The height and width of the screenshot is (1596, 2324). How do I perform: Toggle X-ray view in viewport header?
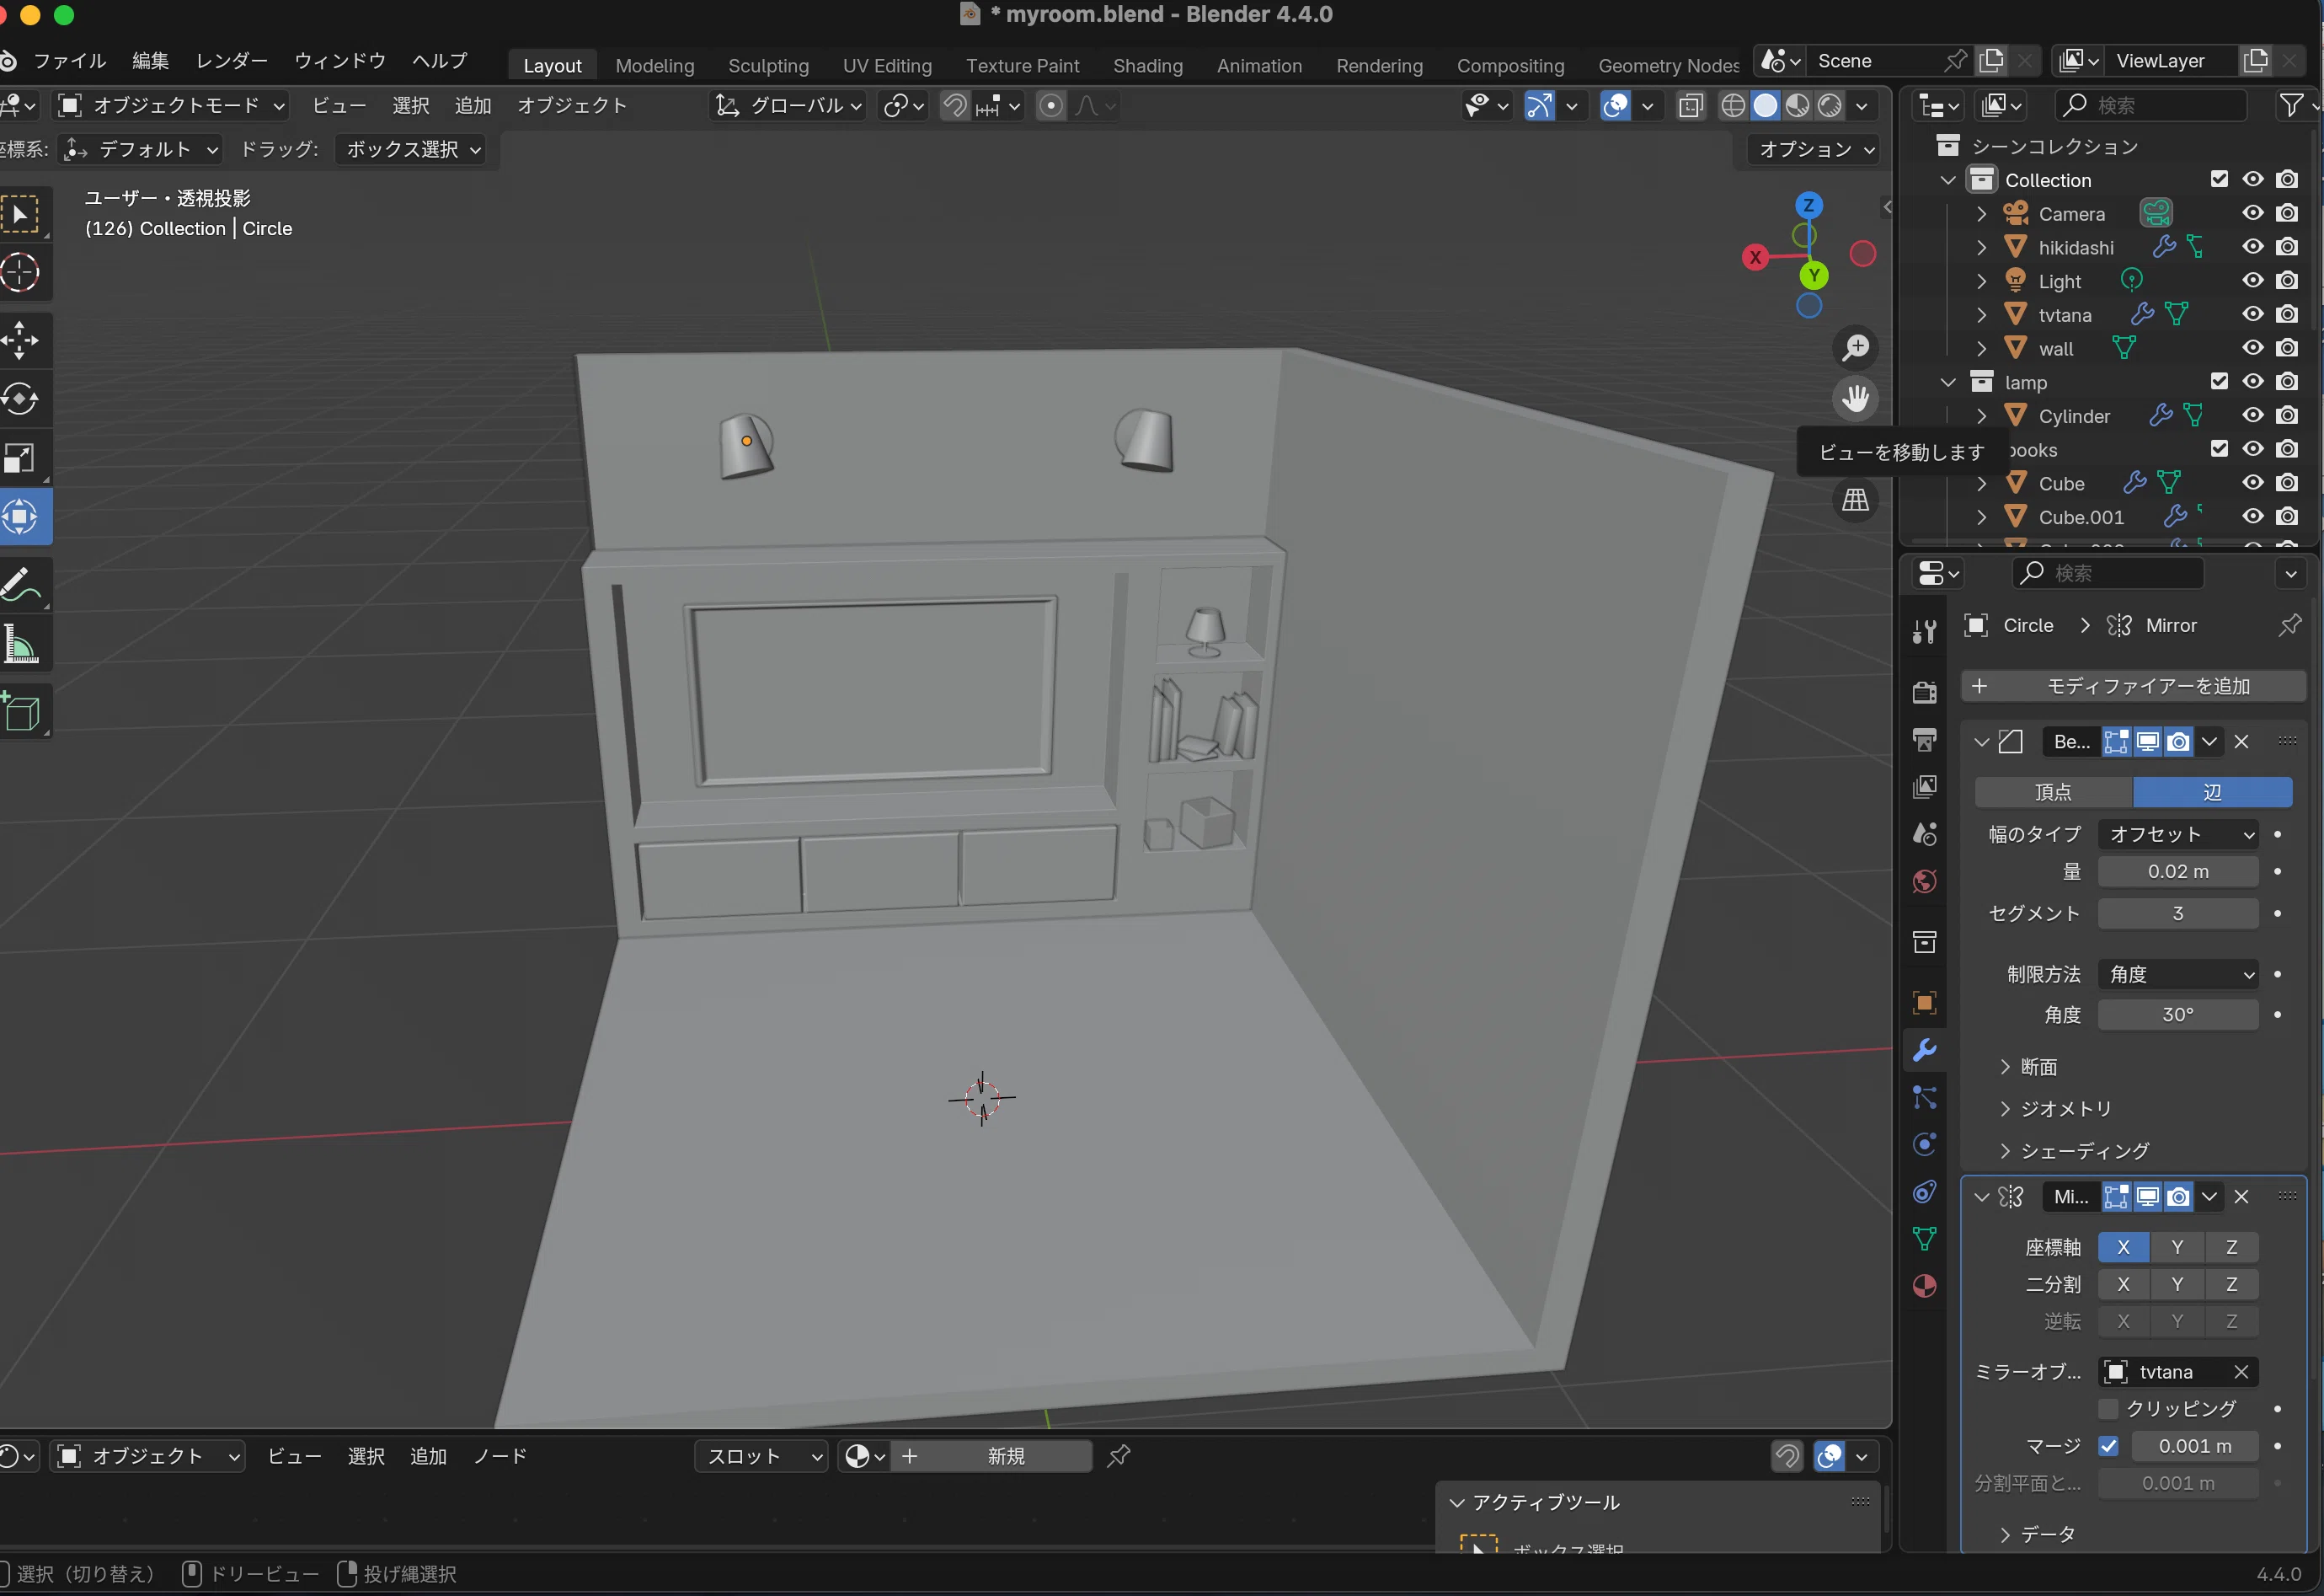(1691, 106)
